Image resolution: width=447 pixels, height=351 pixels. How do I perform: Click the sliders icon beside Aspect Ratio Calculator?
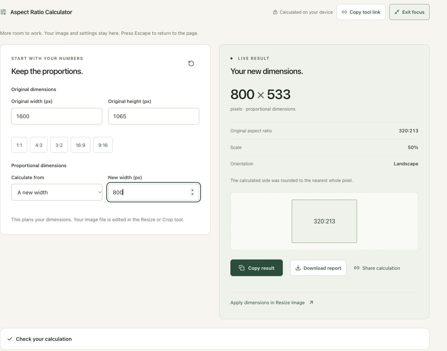point(3,12)
